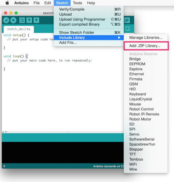Viewport: 174px width, 182px height.
Task: Click the Open sketch toolbar icon
Action: [29, 20]
